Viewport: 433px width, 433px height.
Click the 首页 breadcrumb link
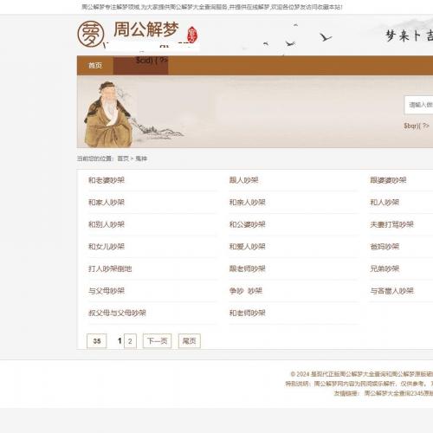click(x=123, y=158)
